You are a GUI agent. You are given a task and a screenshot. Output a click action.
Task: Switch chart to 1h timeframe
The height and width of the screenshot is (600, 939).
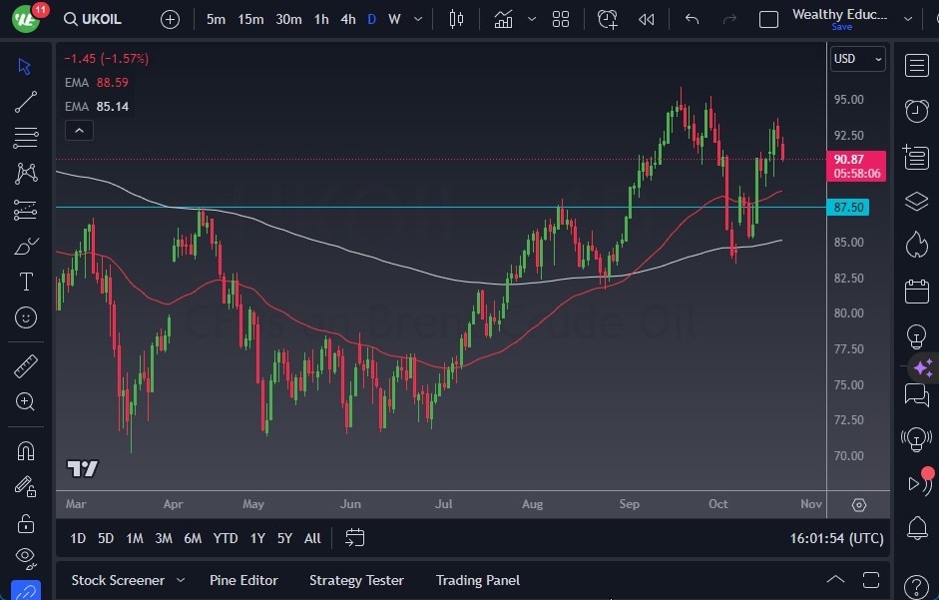319,18
